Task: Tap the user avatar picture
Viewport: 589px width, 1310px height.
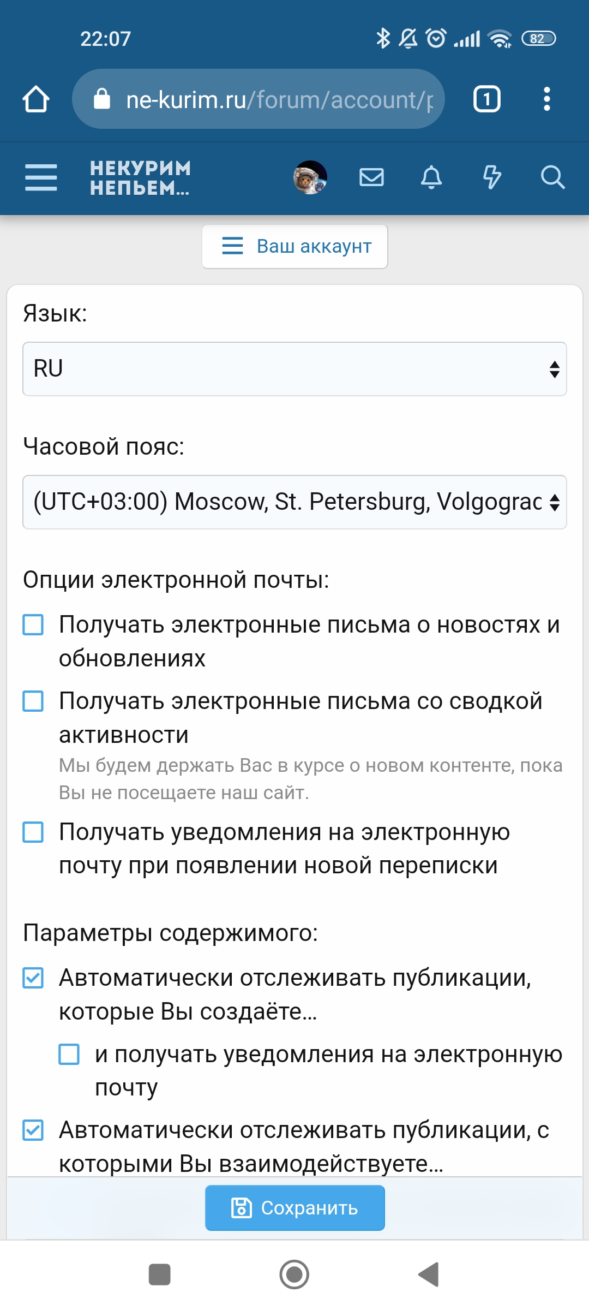Action: (310, 177)
